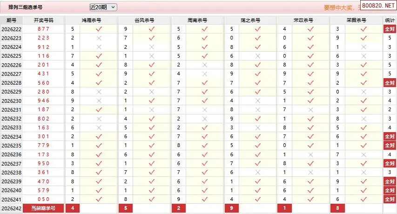Select the 全对 badge in row 2026222
Viewport: 397px width, 214px height.
click(x=390, y=29)
